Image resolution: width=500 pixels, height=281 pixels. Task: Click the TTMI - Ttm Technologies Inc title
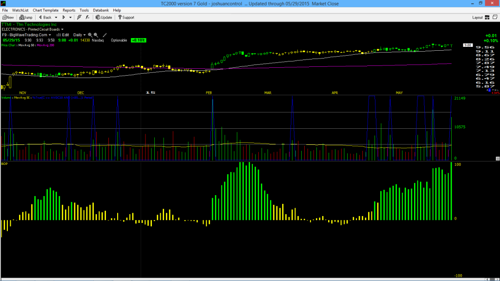click(29, 24)
